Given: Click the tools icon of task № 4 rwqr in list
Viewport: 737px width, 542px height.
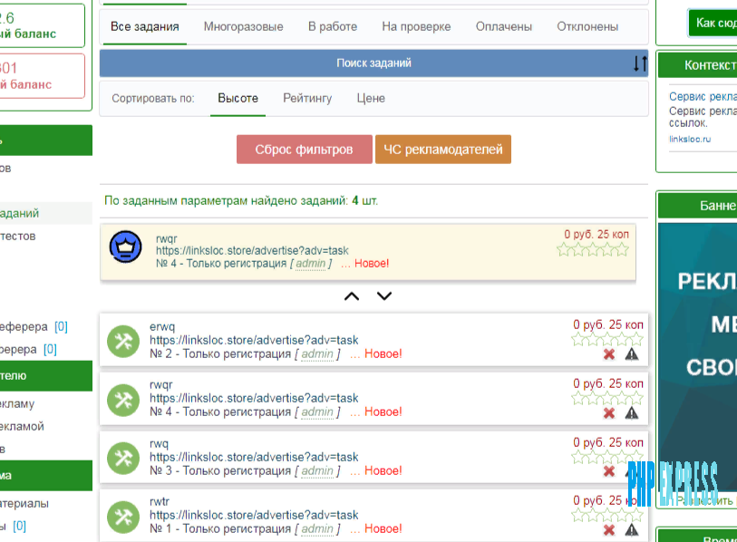Looking at the screenshot, I should pyautogui.click(x=123, y=400).
